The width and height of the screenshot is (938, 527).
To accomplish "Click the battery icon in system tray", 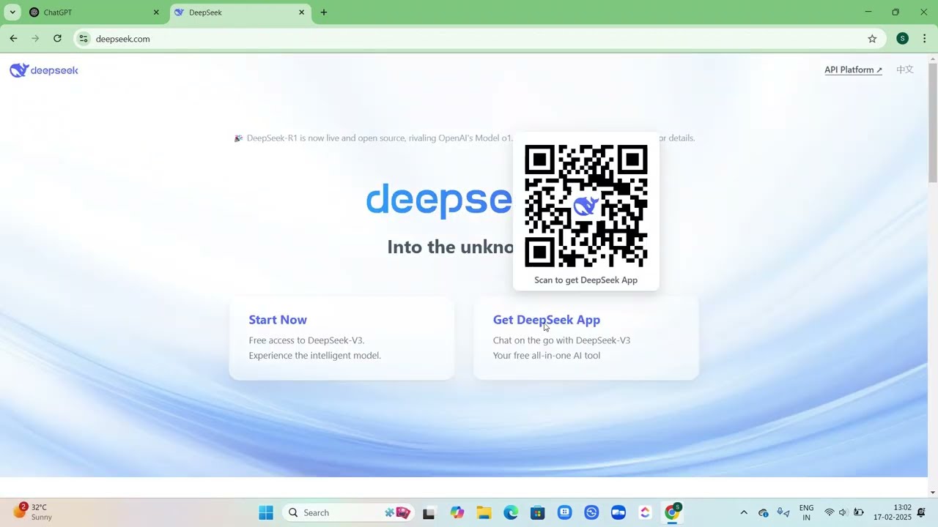I will click(859, 512).
